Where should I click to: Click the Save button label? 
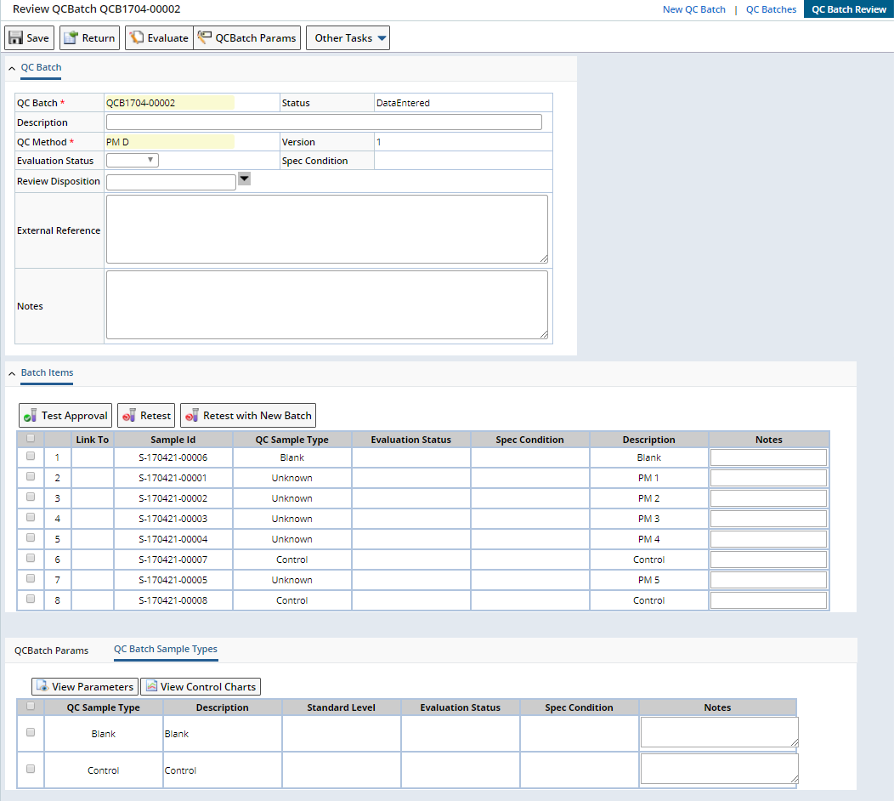pyautogui.click(x=37, y=37)
